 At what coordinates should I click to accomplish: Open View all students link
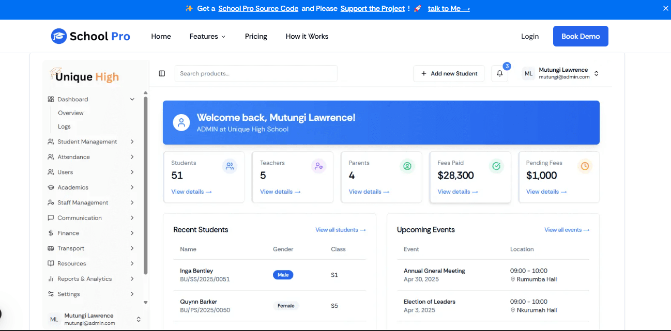tap(341, 230)
